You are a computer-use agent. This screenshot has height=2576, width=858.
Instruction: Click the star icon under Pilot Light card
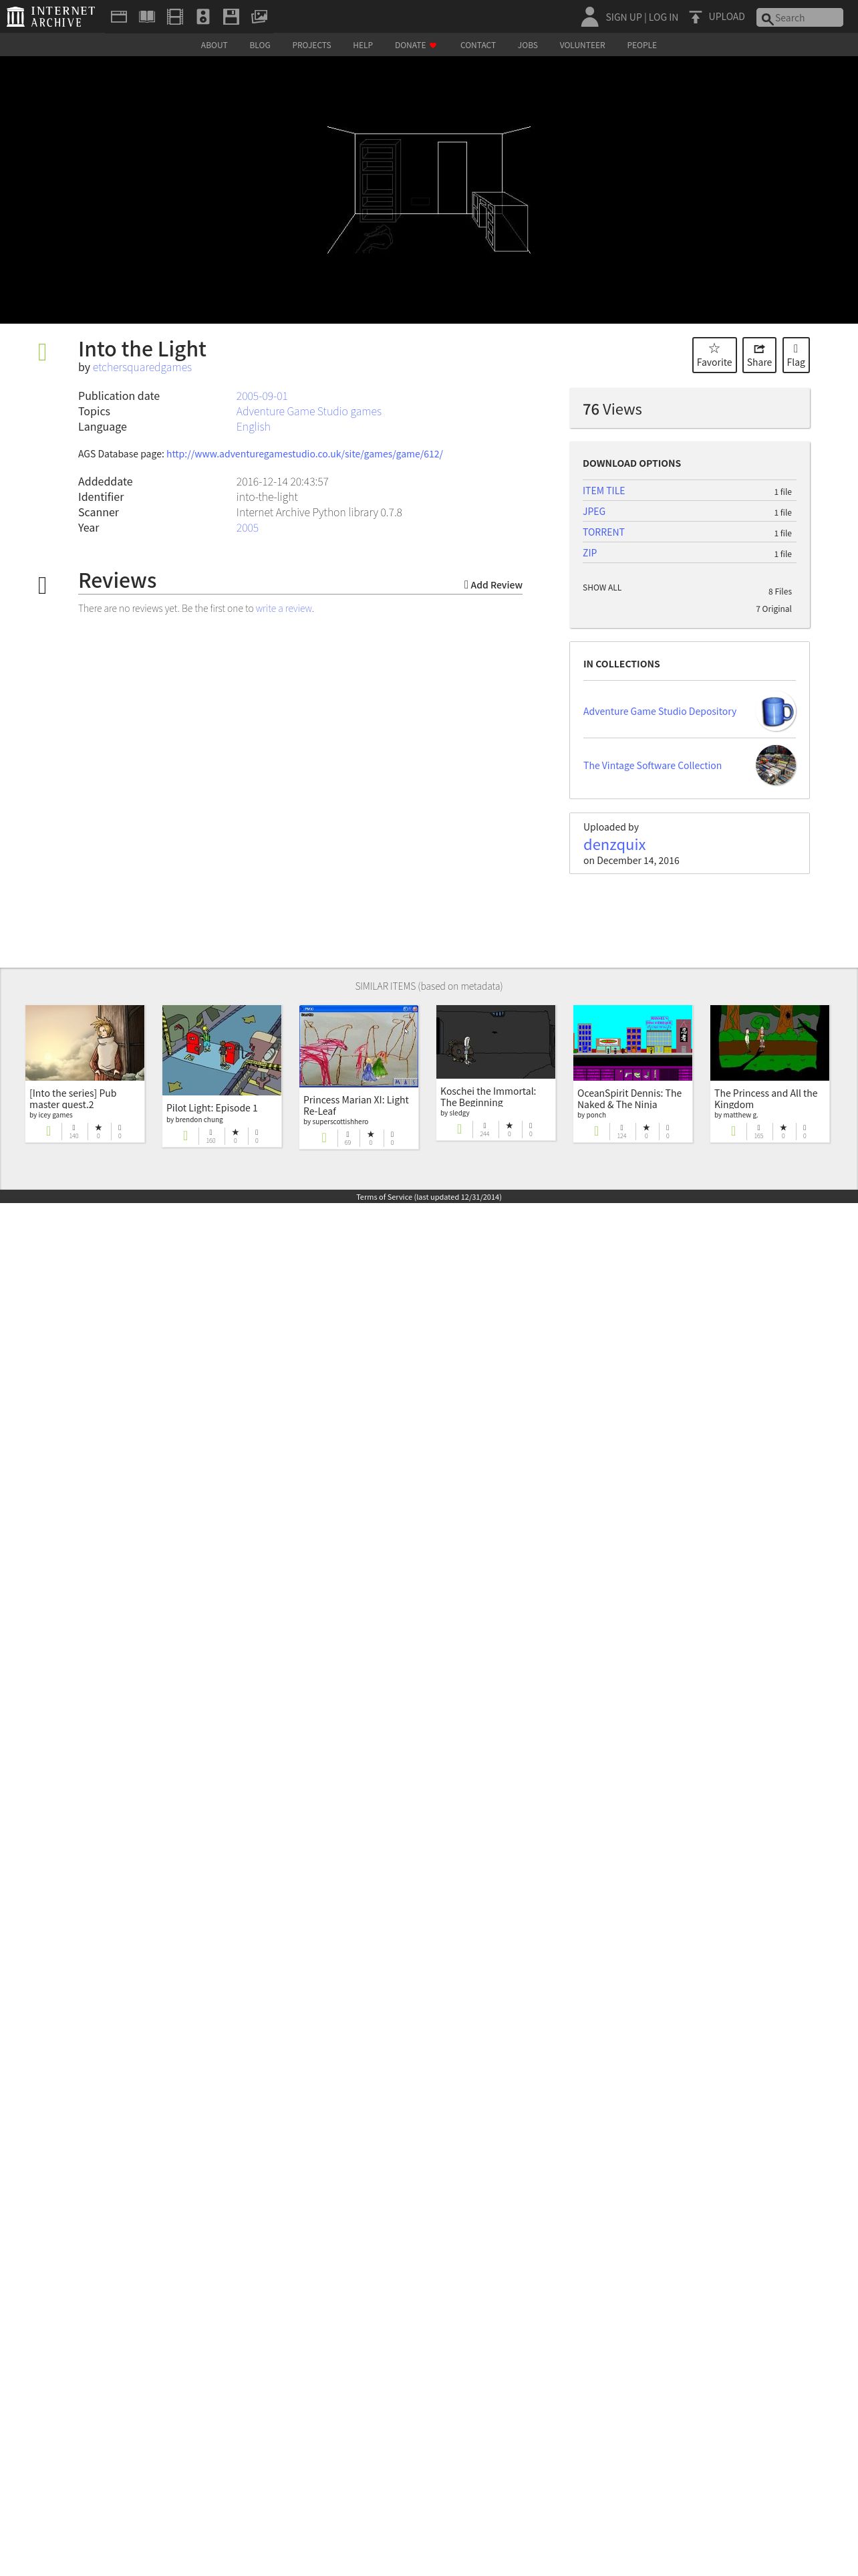pyautogui.click(x=236, y=1132)
